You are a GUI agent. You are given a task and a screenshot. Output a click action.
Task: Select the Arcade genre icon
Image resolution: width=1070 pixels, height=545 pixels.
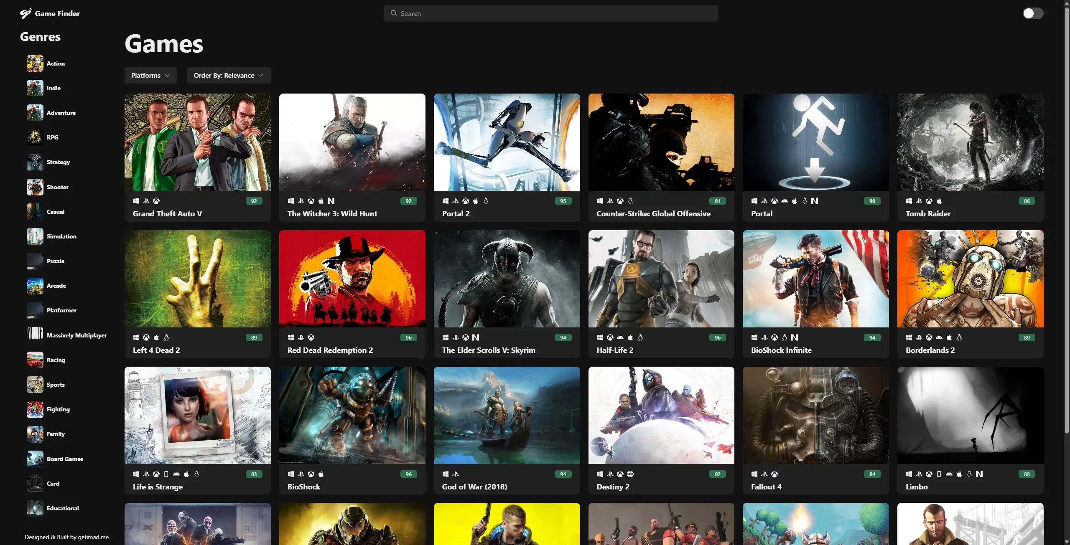pyautogui.click(x=35, y=286)
